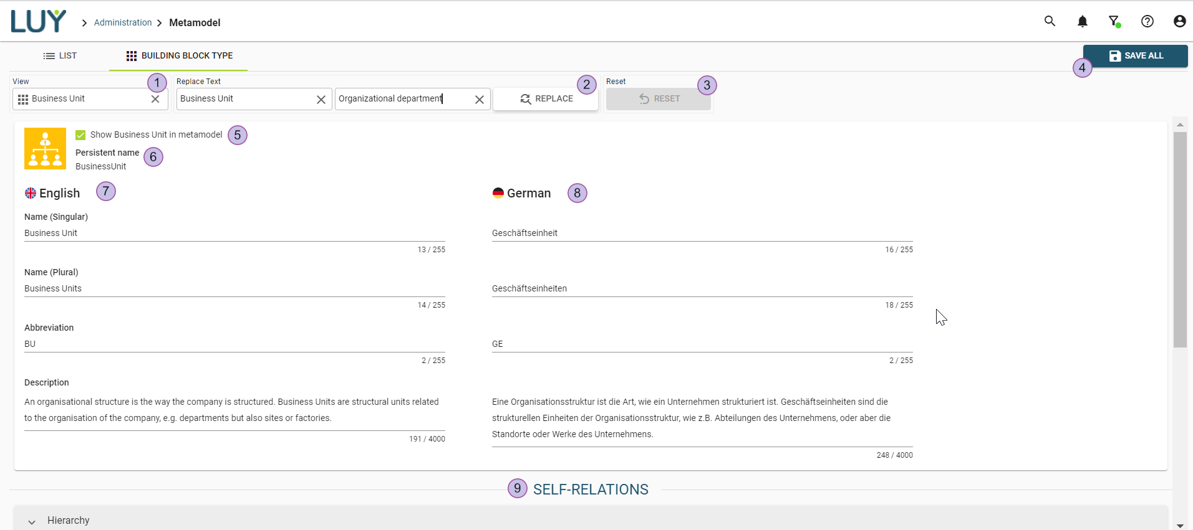Open the user account profile icon
1193x530 pixels.
click(x=1179, y=22)
